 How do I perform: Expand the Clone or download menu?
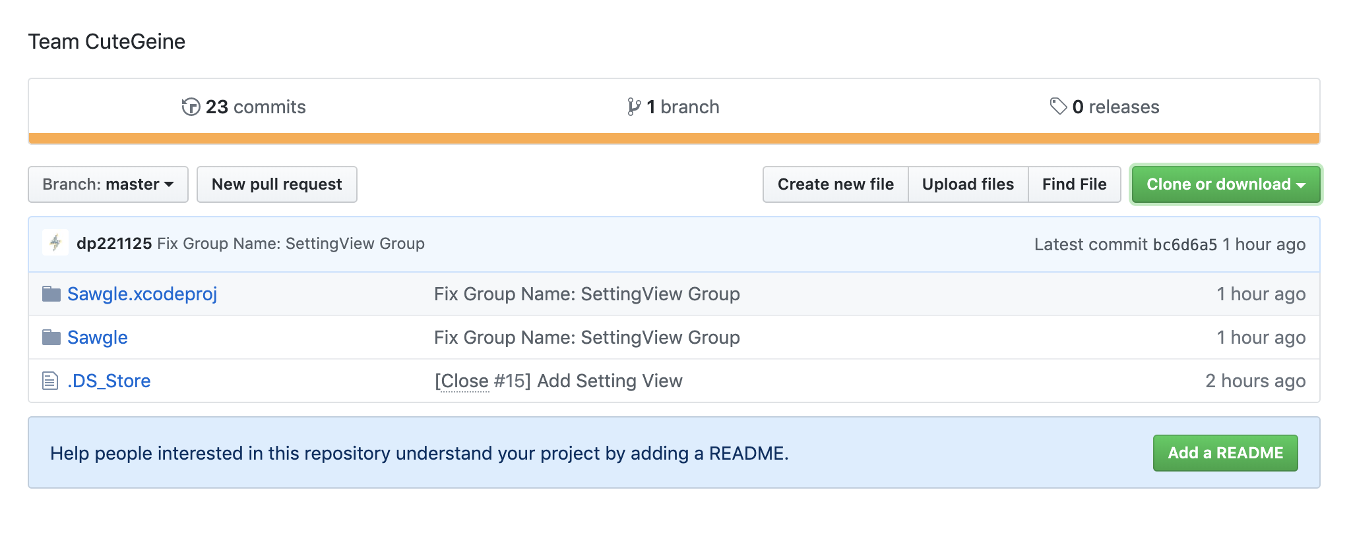point(1226,184)
